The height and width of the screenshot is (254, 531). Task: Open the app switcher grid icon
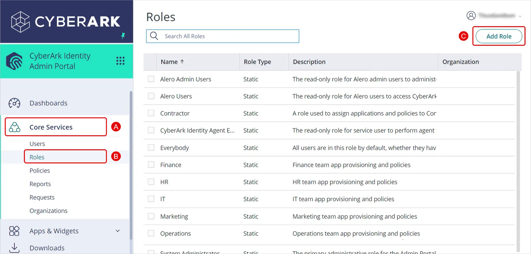120,61
